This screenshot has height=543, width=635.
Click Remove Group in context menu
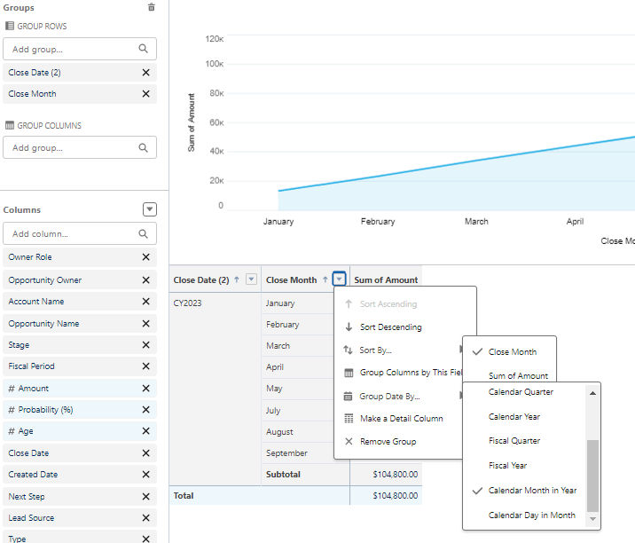(388, 442)
